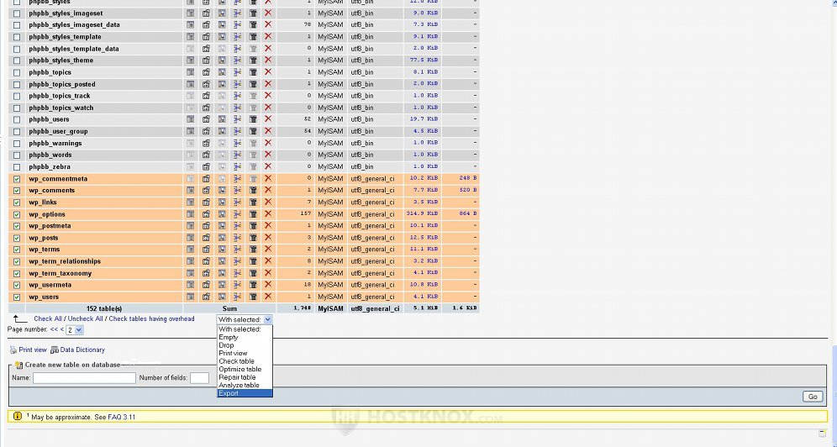
Task: Click the Go button
Action: 813,397
